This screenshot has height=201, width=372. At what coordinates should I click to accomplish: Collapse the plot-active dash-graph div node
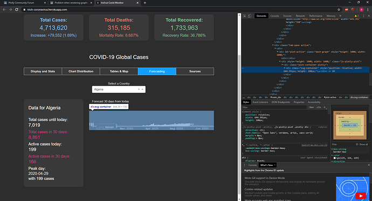click(278, 52)
